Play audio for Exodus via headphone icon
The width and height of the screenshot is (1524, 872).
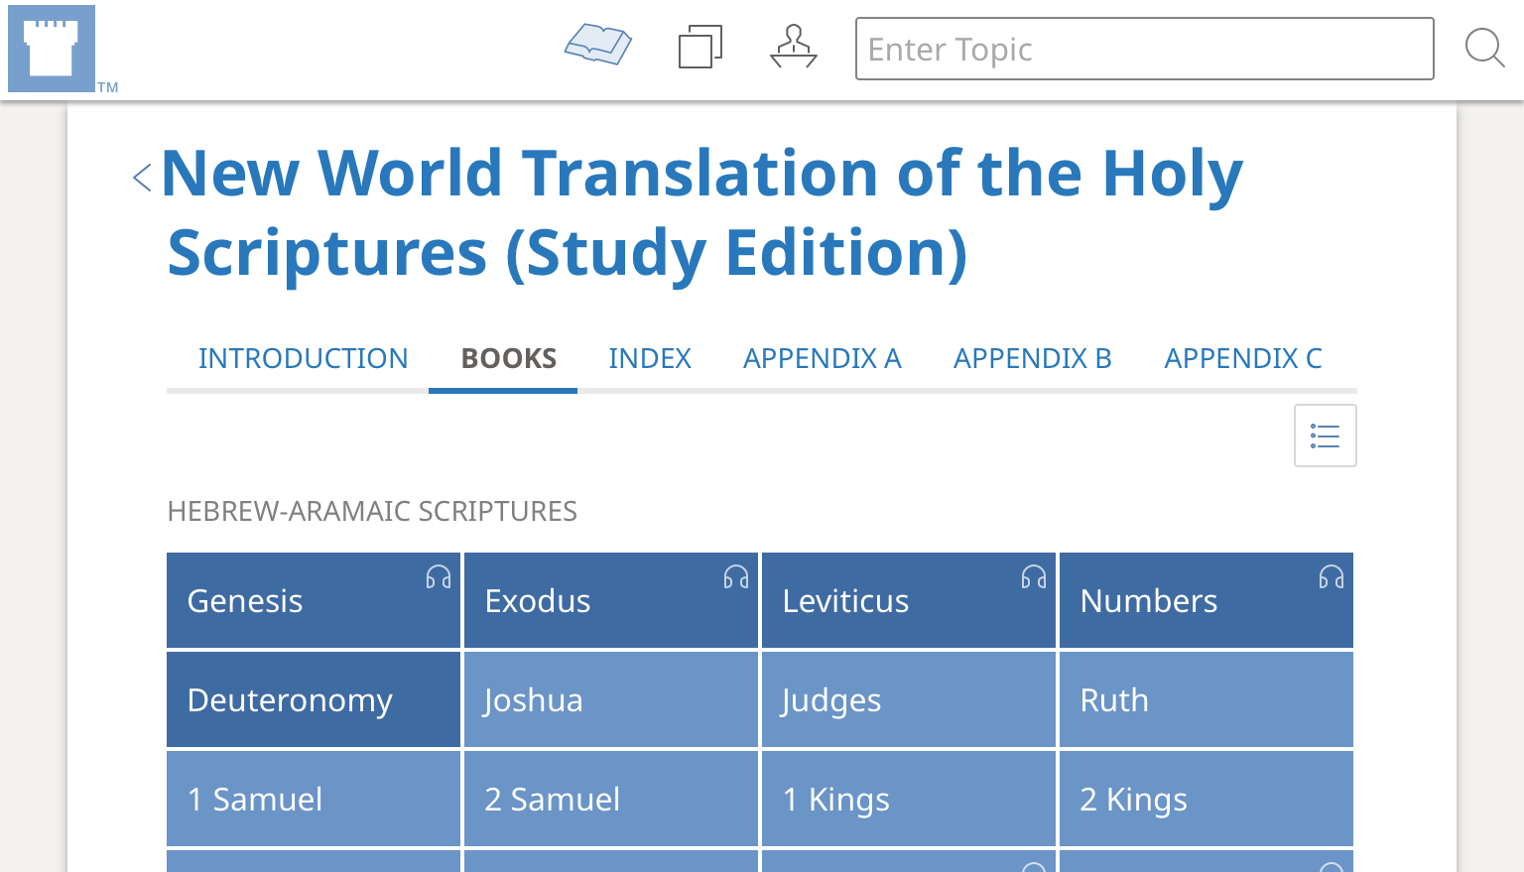(x=735, y=575)
